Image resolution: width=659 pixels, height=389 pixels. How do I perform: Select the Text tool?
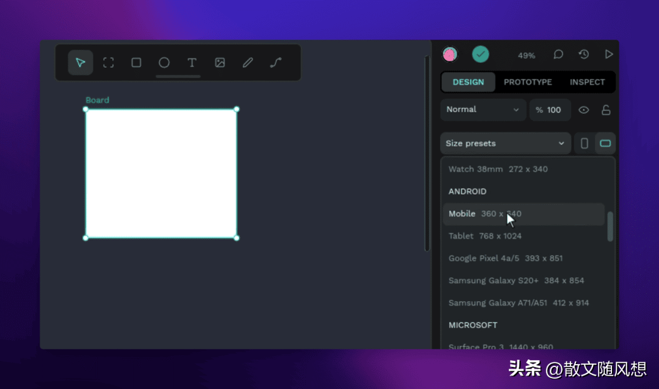(192, 63)
